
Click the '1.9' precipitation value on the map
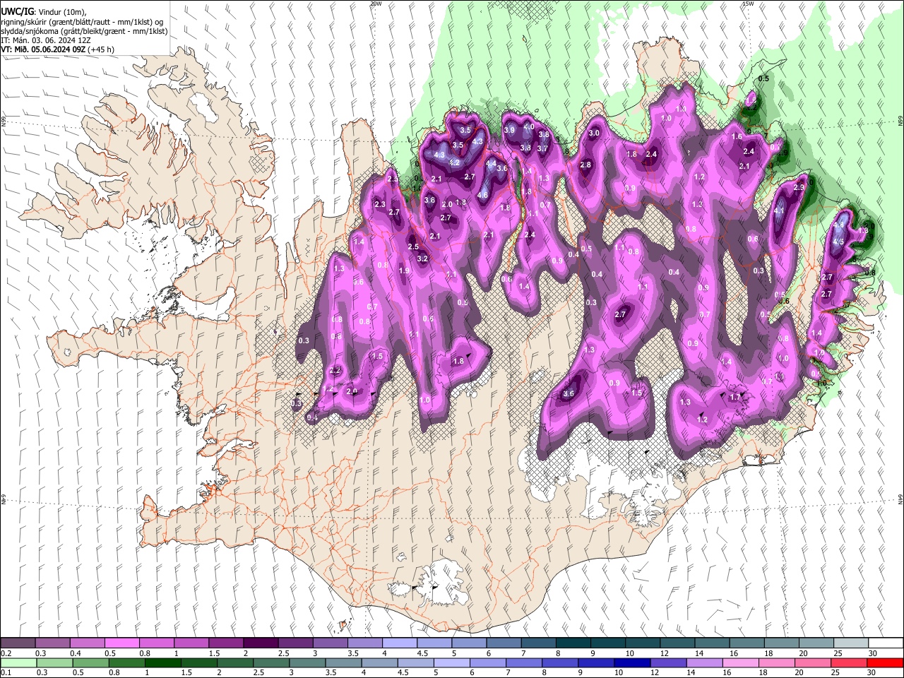coord(404,270)
